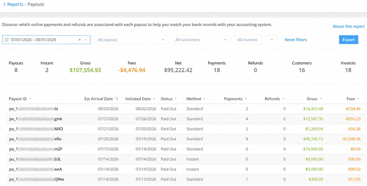Screen dimensions: 367x186
Task: Click the -$555.29 fees cell
Action: click(x=353, y=119)
